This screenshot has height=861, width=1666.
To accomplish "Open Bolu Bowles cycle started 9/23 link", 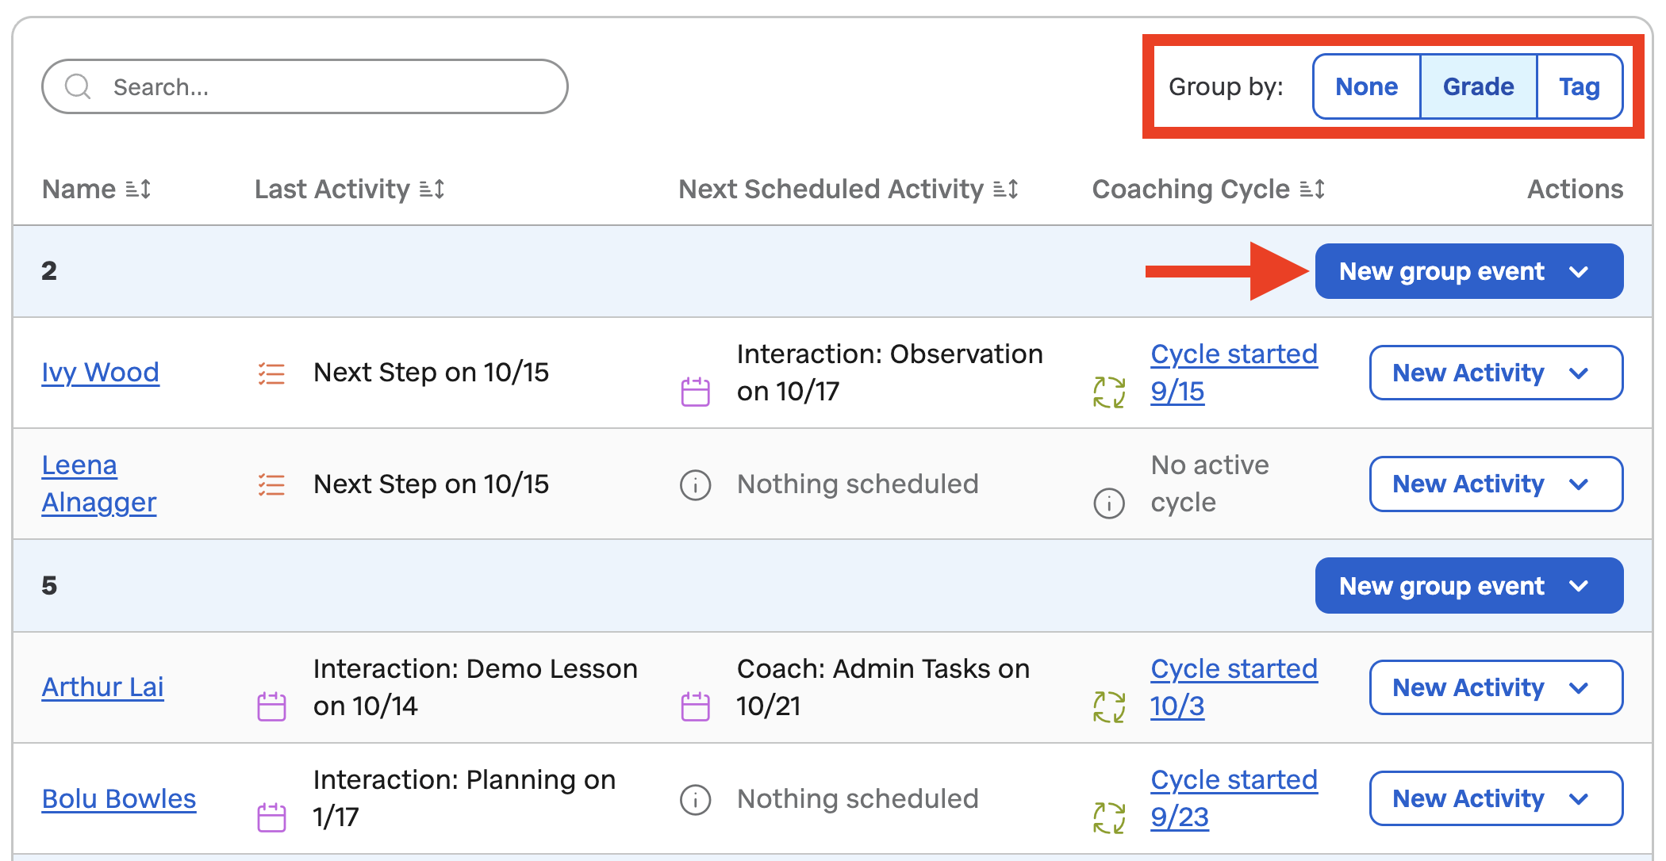I will click(x=1234, y=798).
